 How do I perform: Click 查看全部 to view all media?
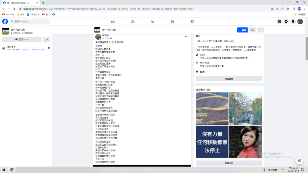[229, 163]
